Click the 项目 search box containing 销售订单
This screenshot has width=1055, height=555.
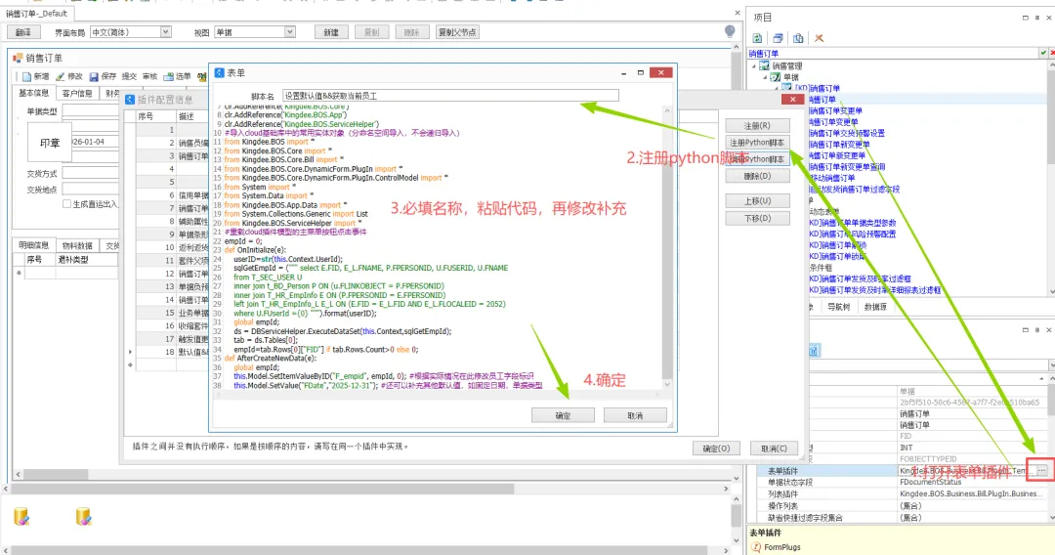click(894, 53)
